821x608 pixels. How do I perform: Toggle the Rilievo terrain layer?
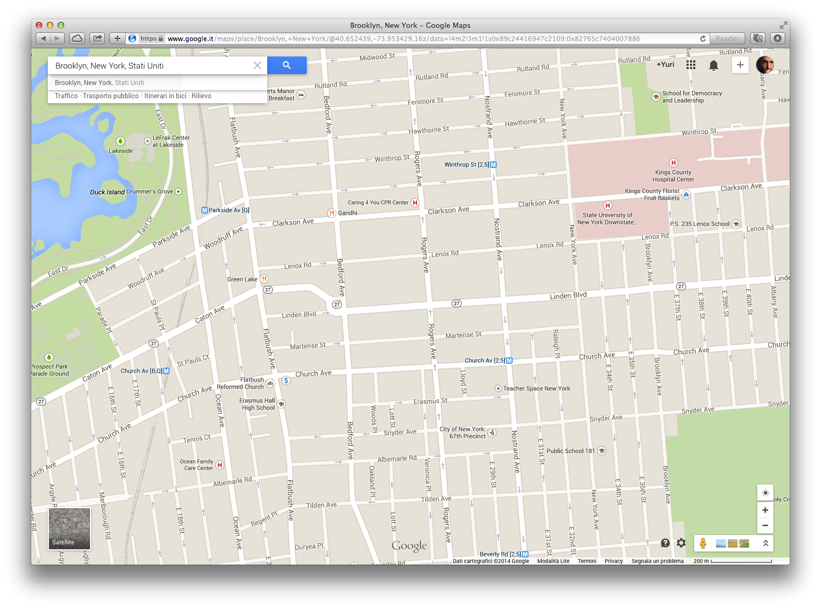[201, 96]
